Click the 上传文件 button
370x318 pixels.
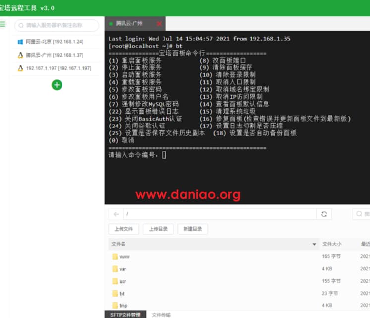[123, 229]
